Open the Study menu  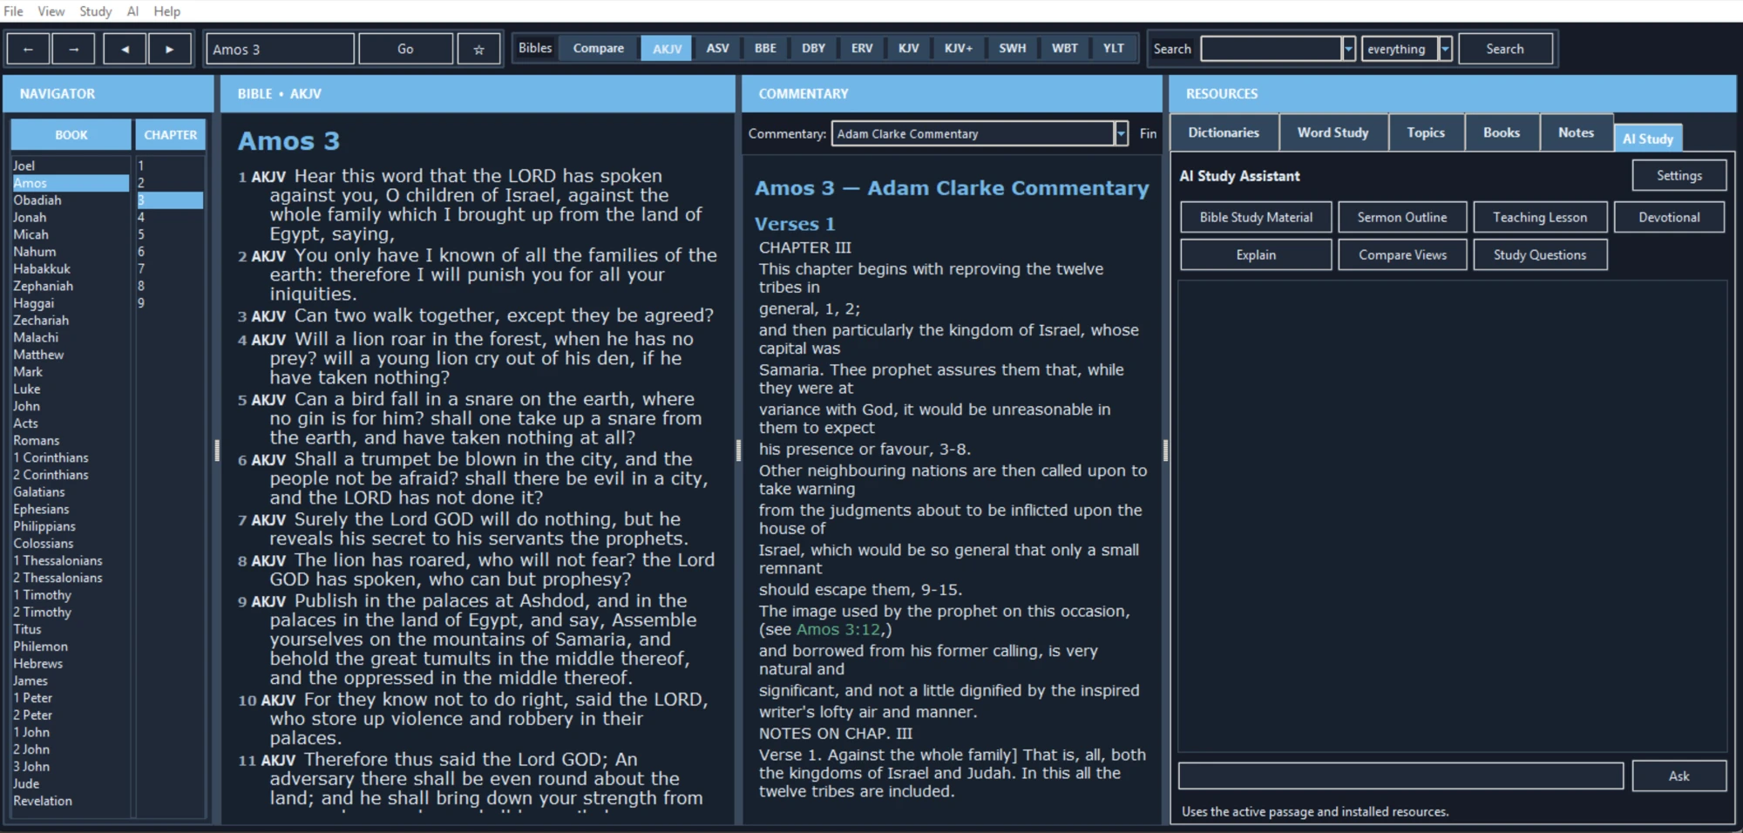pos(96,11)
